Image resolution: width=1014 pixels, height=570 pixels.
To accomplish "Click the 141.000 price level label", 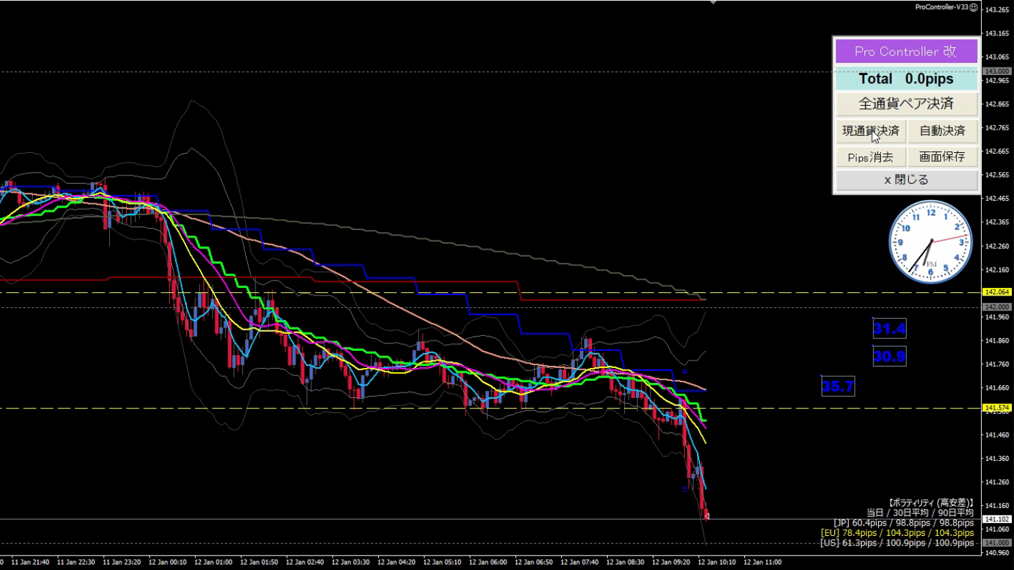I will coord(997,543).
